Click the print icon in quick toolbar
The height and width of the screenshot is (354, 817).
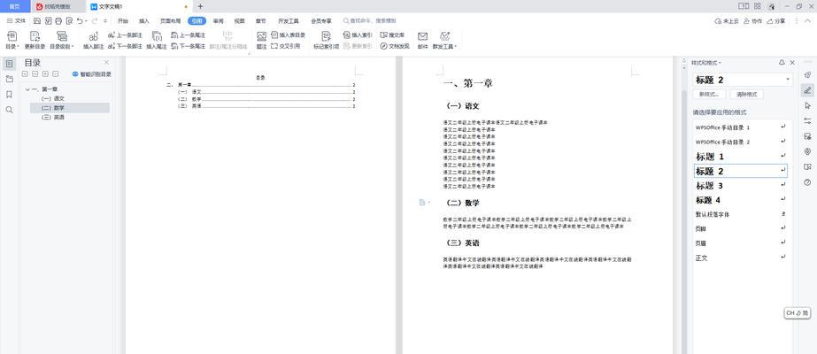58,21
